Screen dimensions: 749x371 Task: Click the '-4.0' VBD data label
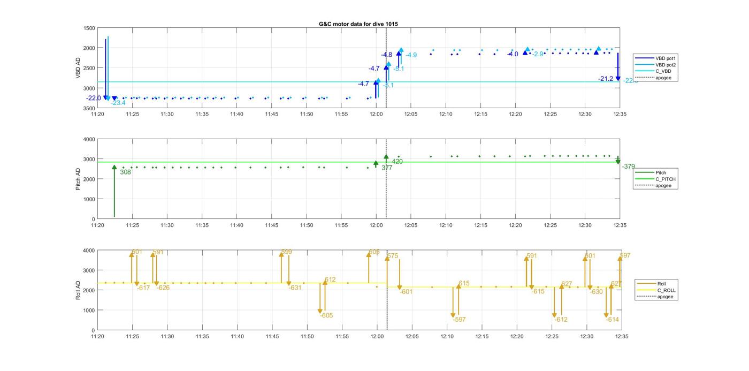pyautogui.click(x=513, y=54)
